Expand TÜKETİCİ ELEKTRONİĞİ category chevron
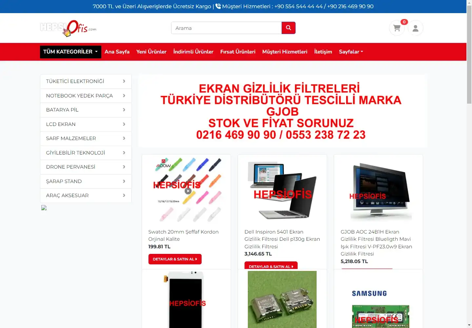Viewport: 472px width, 328px height. click(x=124, y=81)
